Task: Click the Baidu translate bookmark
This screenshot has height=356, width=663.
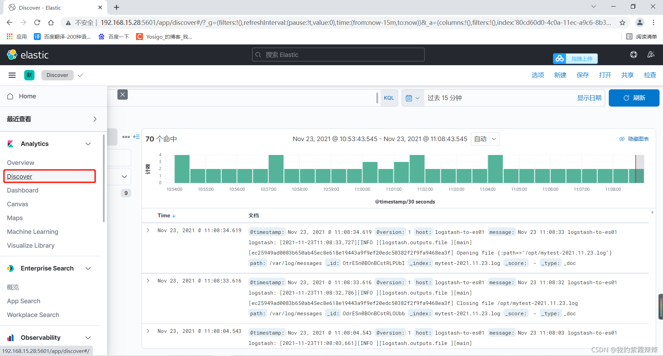Action: [63, 37]
